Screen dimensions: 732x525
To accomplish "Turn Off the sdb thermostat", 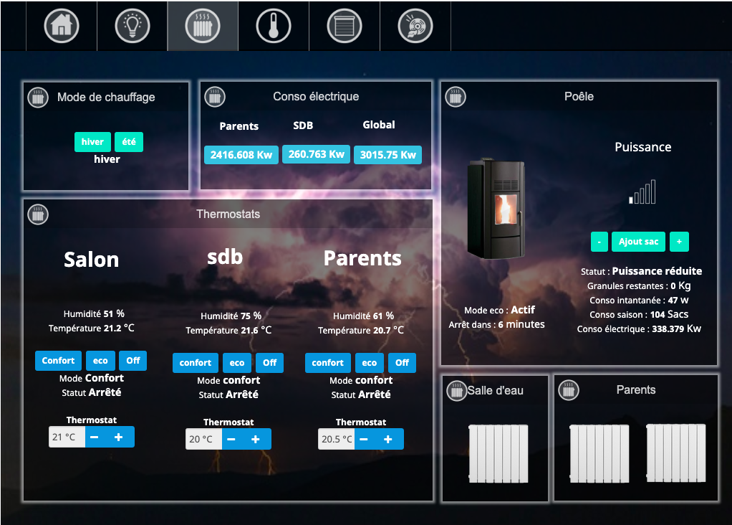I will 269,363.
